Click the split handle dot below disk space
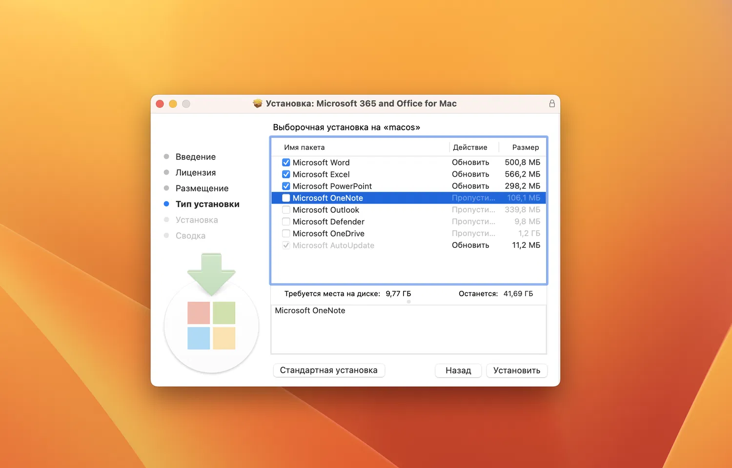This screenshot has height=468, width=732. point(409,302)
